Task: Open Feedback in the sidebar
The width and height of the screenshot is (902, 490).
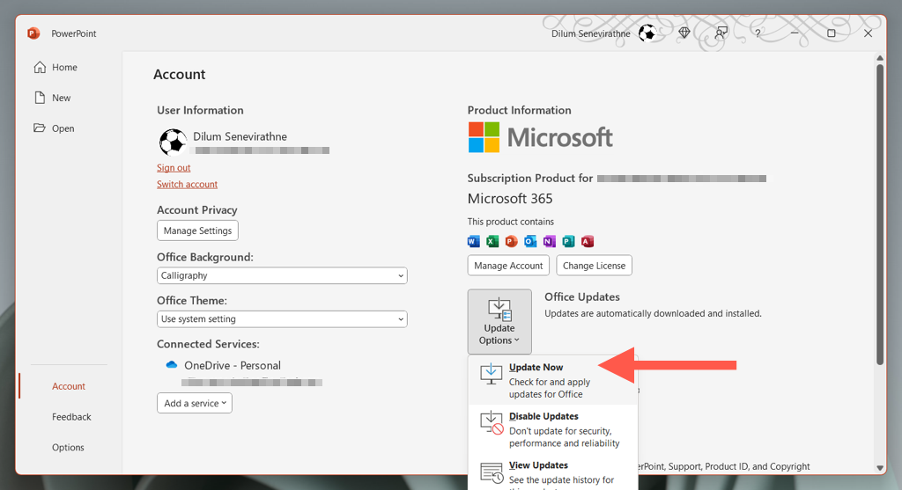Action: (71, 416)
